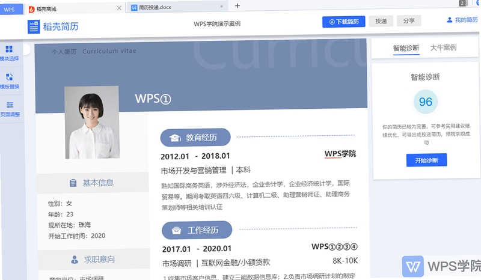Click the work date 2017.01 - 2020.01

(x=197, y=249)
